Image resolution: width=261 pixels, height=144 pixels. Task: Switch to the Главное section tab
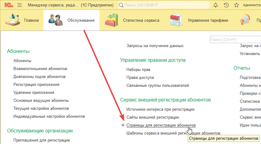click(x=22, y=20)
